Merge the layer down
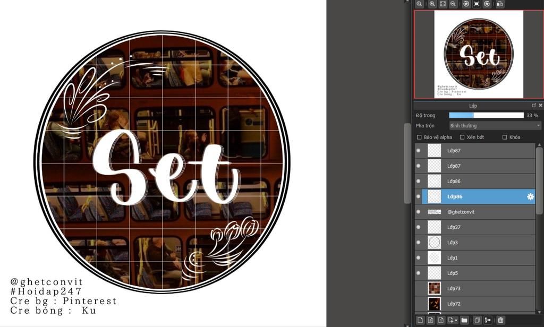The height and width of the screenshot is (327, 544). (x=488, y=320)
